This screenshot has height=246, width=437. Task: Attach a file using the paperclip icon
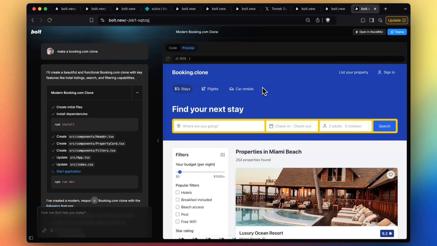(44, 230)
